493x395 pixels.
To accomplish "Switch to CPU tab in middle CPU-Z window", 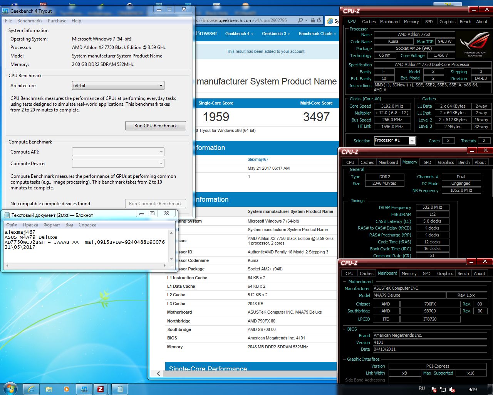I will click(x=350, y=162).
